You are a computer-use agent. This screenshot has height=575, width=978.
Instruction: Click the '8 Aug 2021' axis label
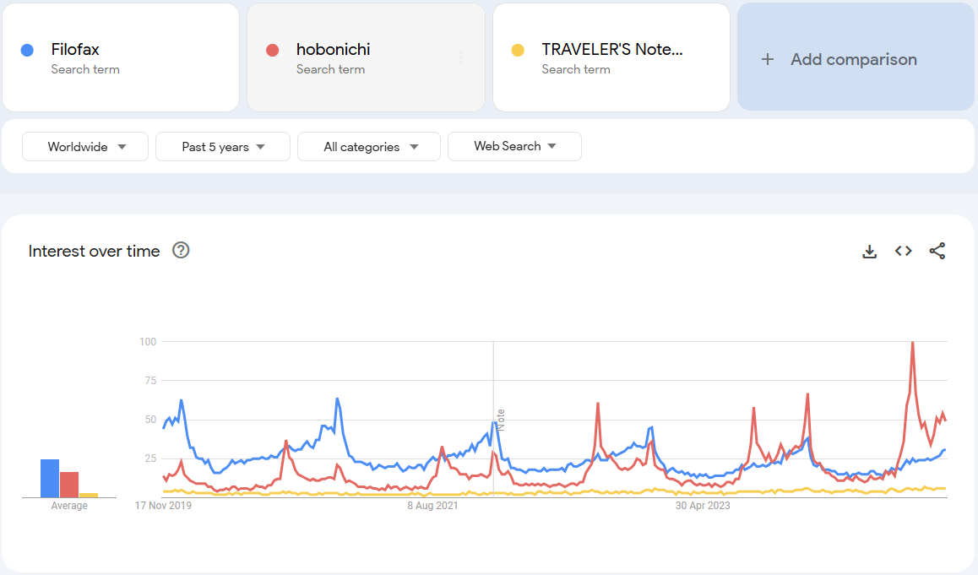[x=433, y=505]
